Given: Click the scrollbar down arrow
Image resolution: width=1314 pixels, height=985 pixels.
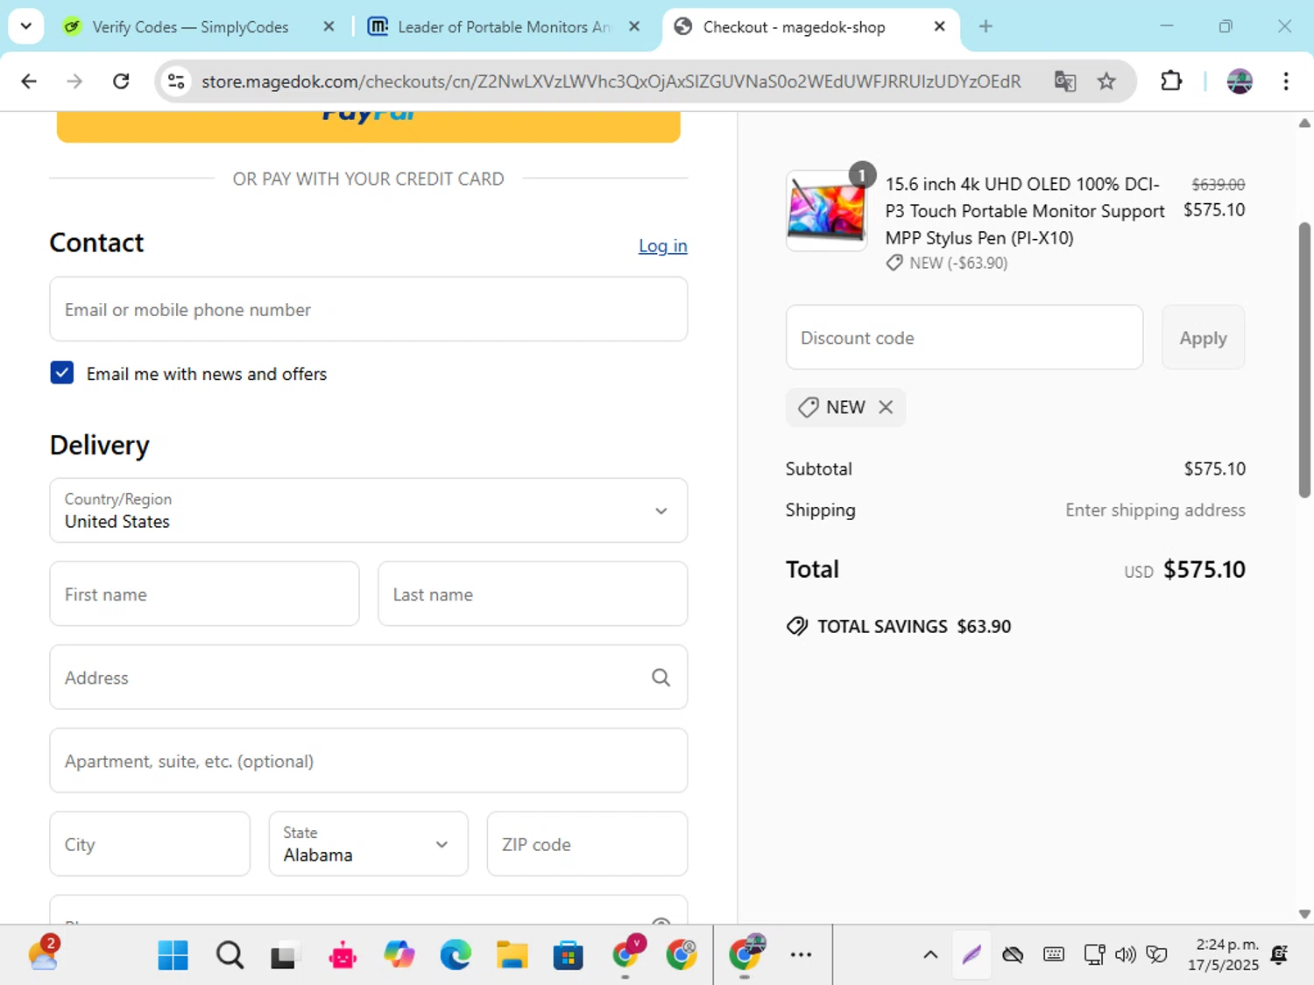Looking at the screenshot, I should tap(1304, 913).
